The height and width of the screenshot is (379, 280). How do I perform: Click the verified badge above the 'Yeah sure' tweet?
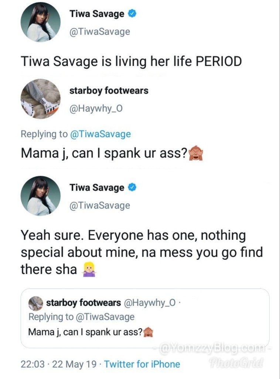pyautogui.click(x=133, y=188)
